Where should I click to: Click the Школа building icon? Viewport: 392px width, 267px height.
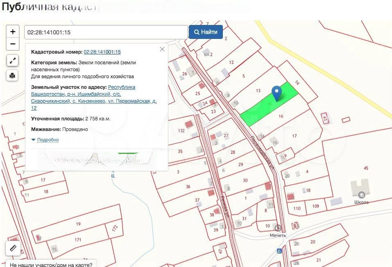click(361, 195)
